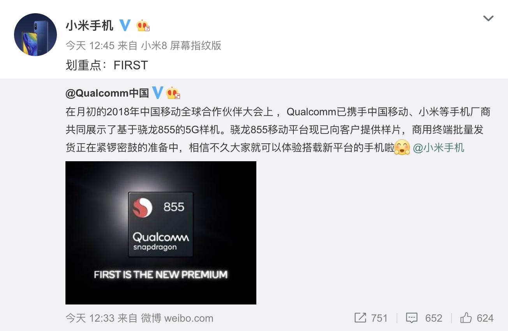
Task: Open the 今天 12:33 repost timestamp
Action: pos(90,318)
